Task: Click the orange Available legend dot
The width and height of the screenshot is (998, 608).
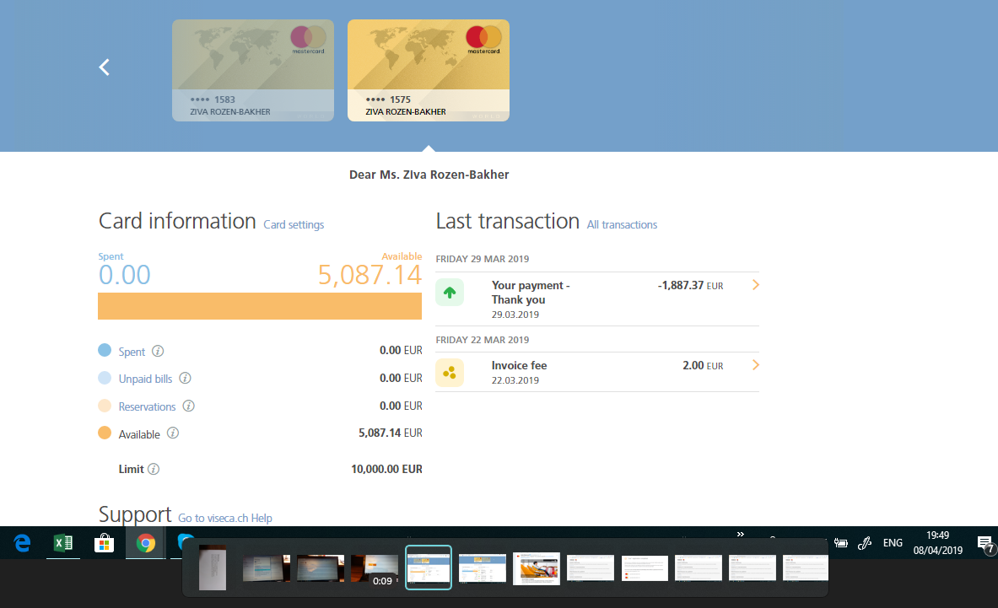Action: [x=105, y=433]
